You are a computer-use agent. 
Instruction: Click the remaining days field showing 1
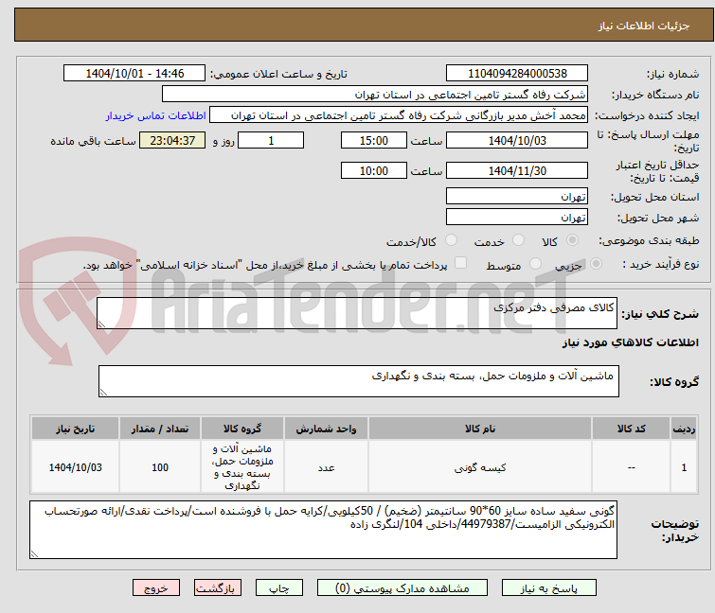(x=271, y=140)
